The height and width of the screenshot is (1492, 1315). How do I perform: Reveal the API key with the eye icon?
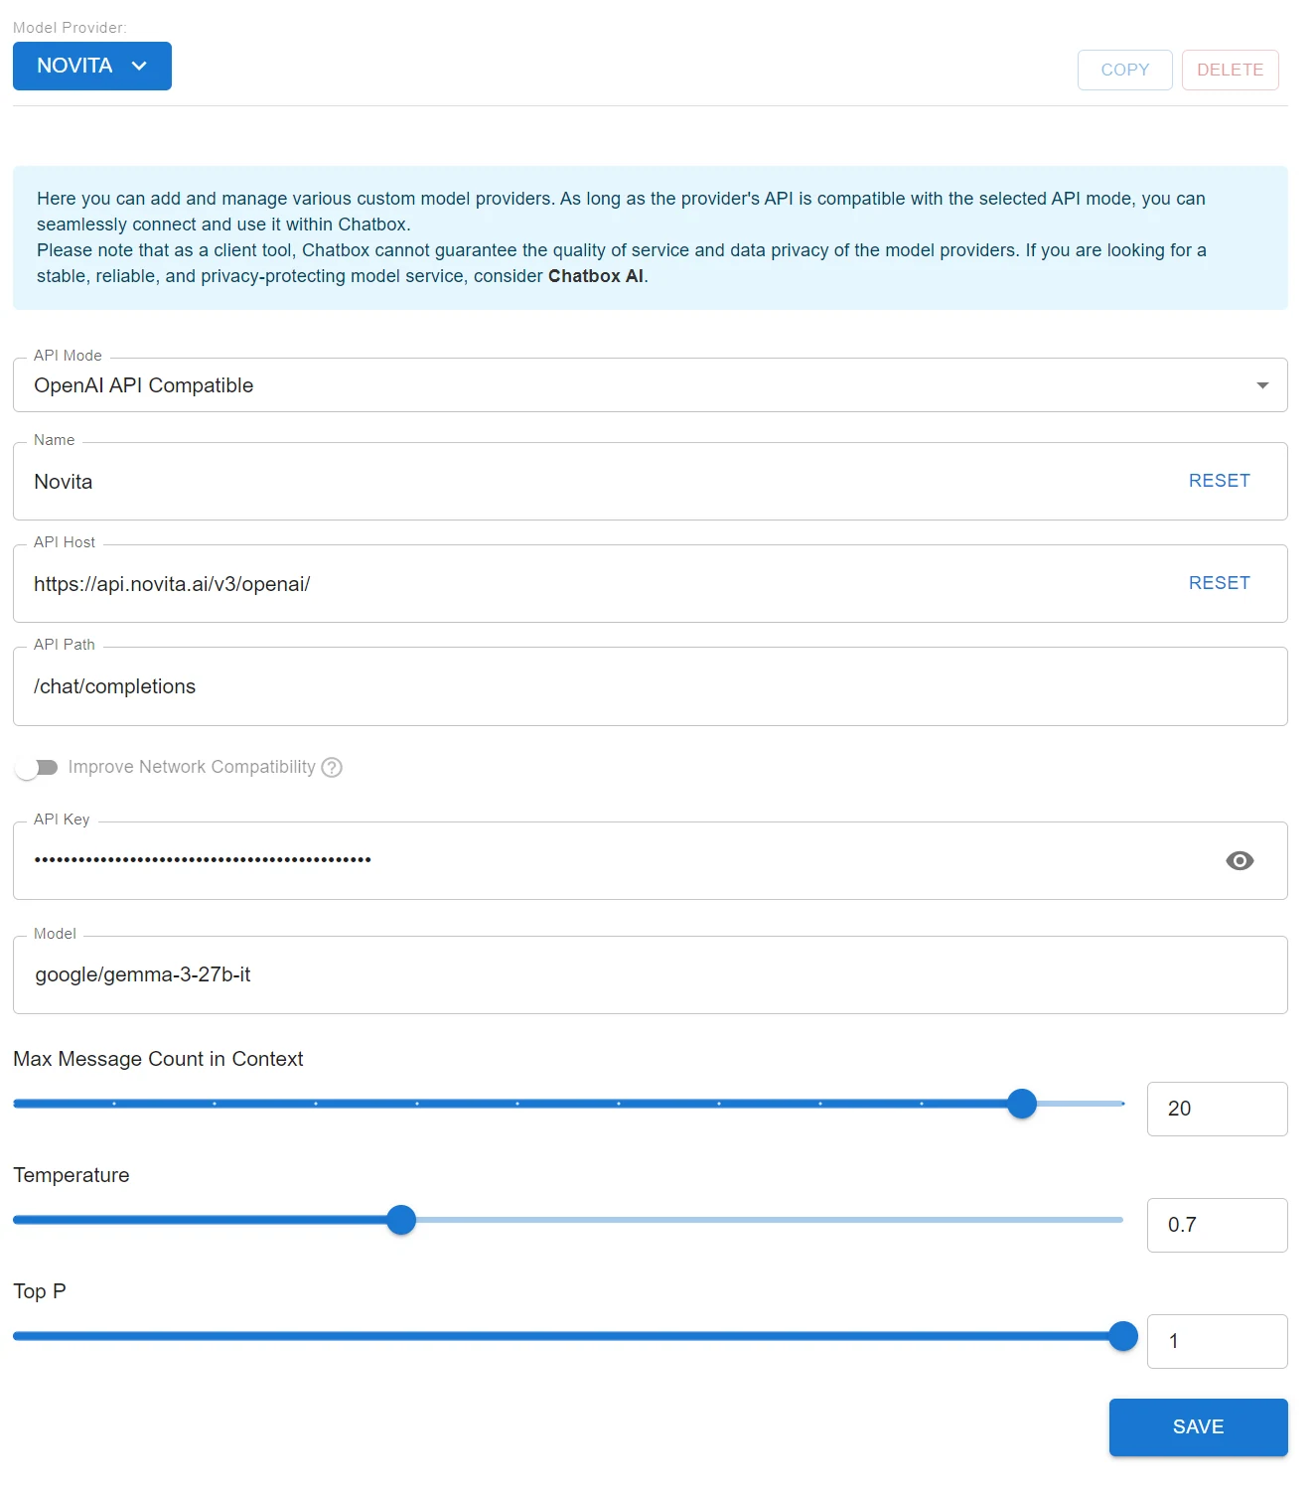coord(1240,860)
